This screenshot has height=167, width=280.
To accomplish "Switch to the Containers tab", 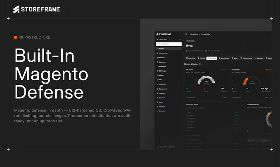I will coord(224,58).
